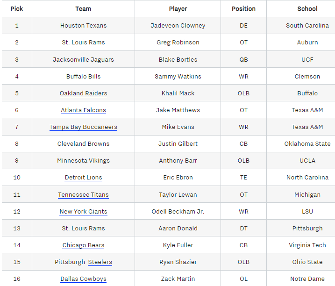335x286 pixels.
Task: Select the TE position cell
Action: tap(243, 178)
